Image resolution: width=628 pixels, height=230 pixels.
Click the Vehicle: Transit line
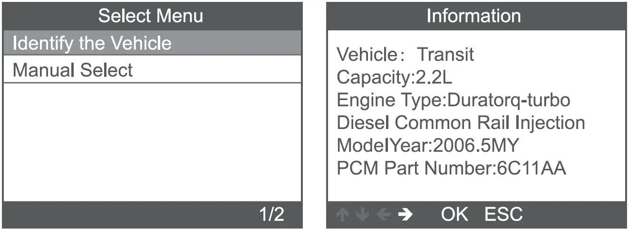(x=405, y=55)
